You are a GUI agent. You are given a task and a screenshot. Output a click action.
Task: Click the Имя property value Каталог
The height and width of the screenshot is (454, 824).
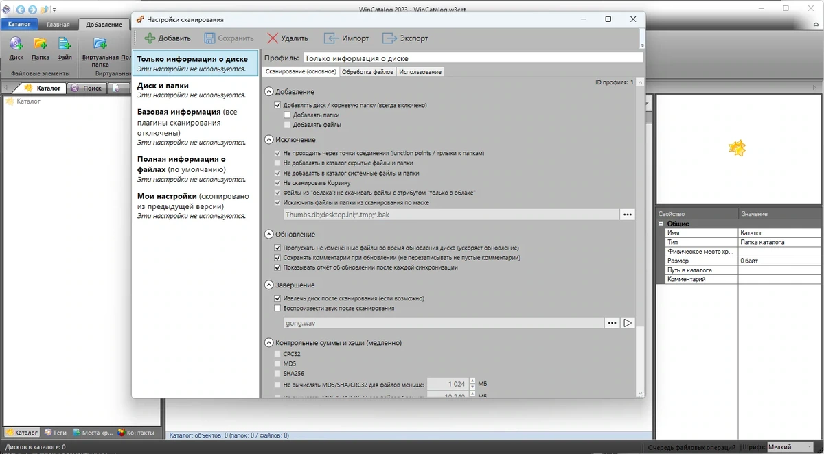[779, 233]
